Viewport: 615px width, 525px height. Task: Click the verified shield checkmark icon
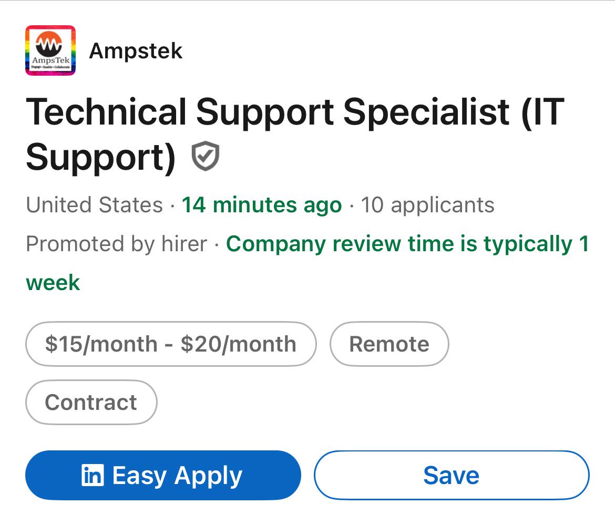pyautogui.click(x=205, y=156)
